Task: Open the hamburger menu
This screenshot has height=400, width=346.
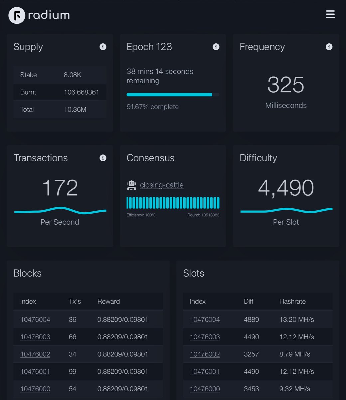Action: [330, 14]
